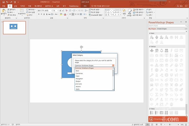Select the cloud shape in Various
This screenshot has width=189, height=126.
[181, 56]
